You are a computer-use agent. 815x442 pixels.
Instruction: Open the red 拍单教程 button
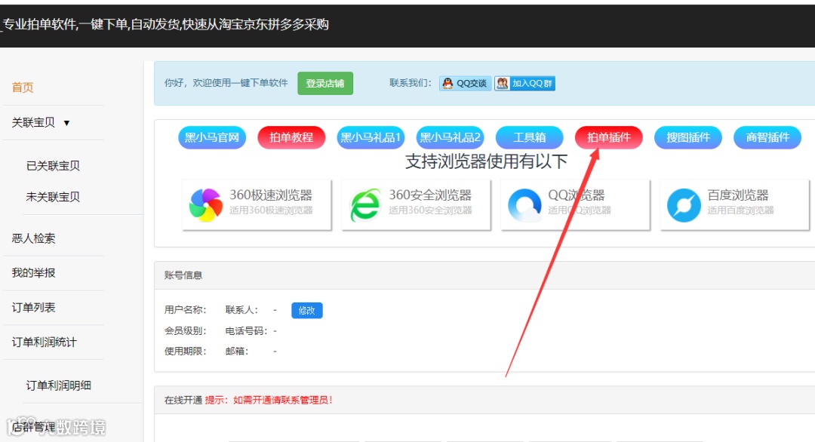tap(291, 137)
